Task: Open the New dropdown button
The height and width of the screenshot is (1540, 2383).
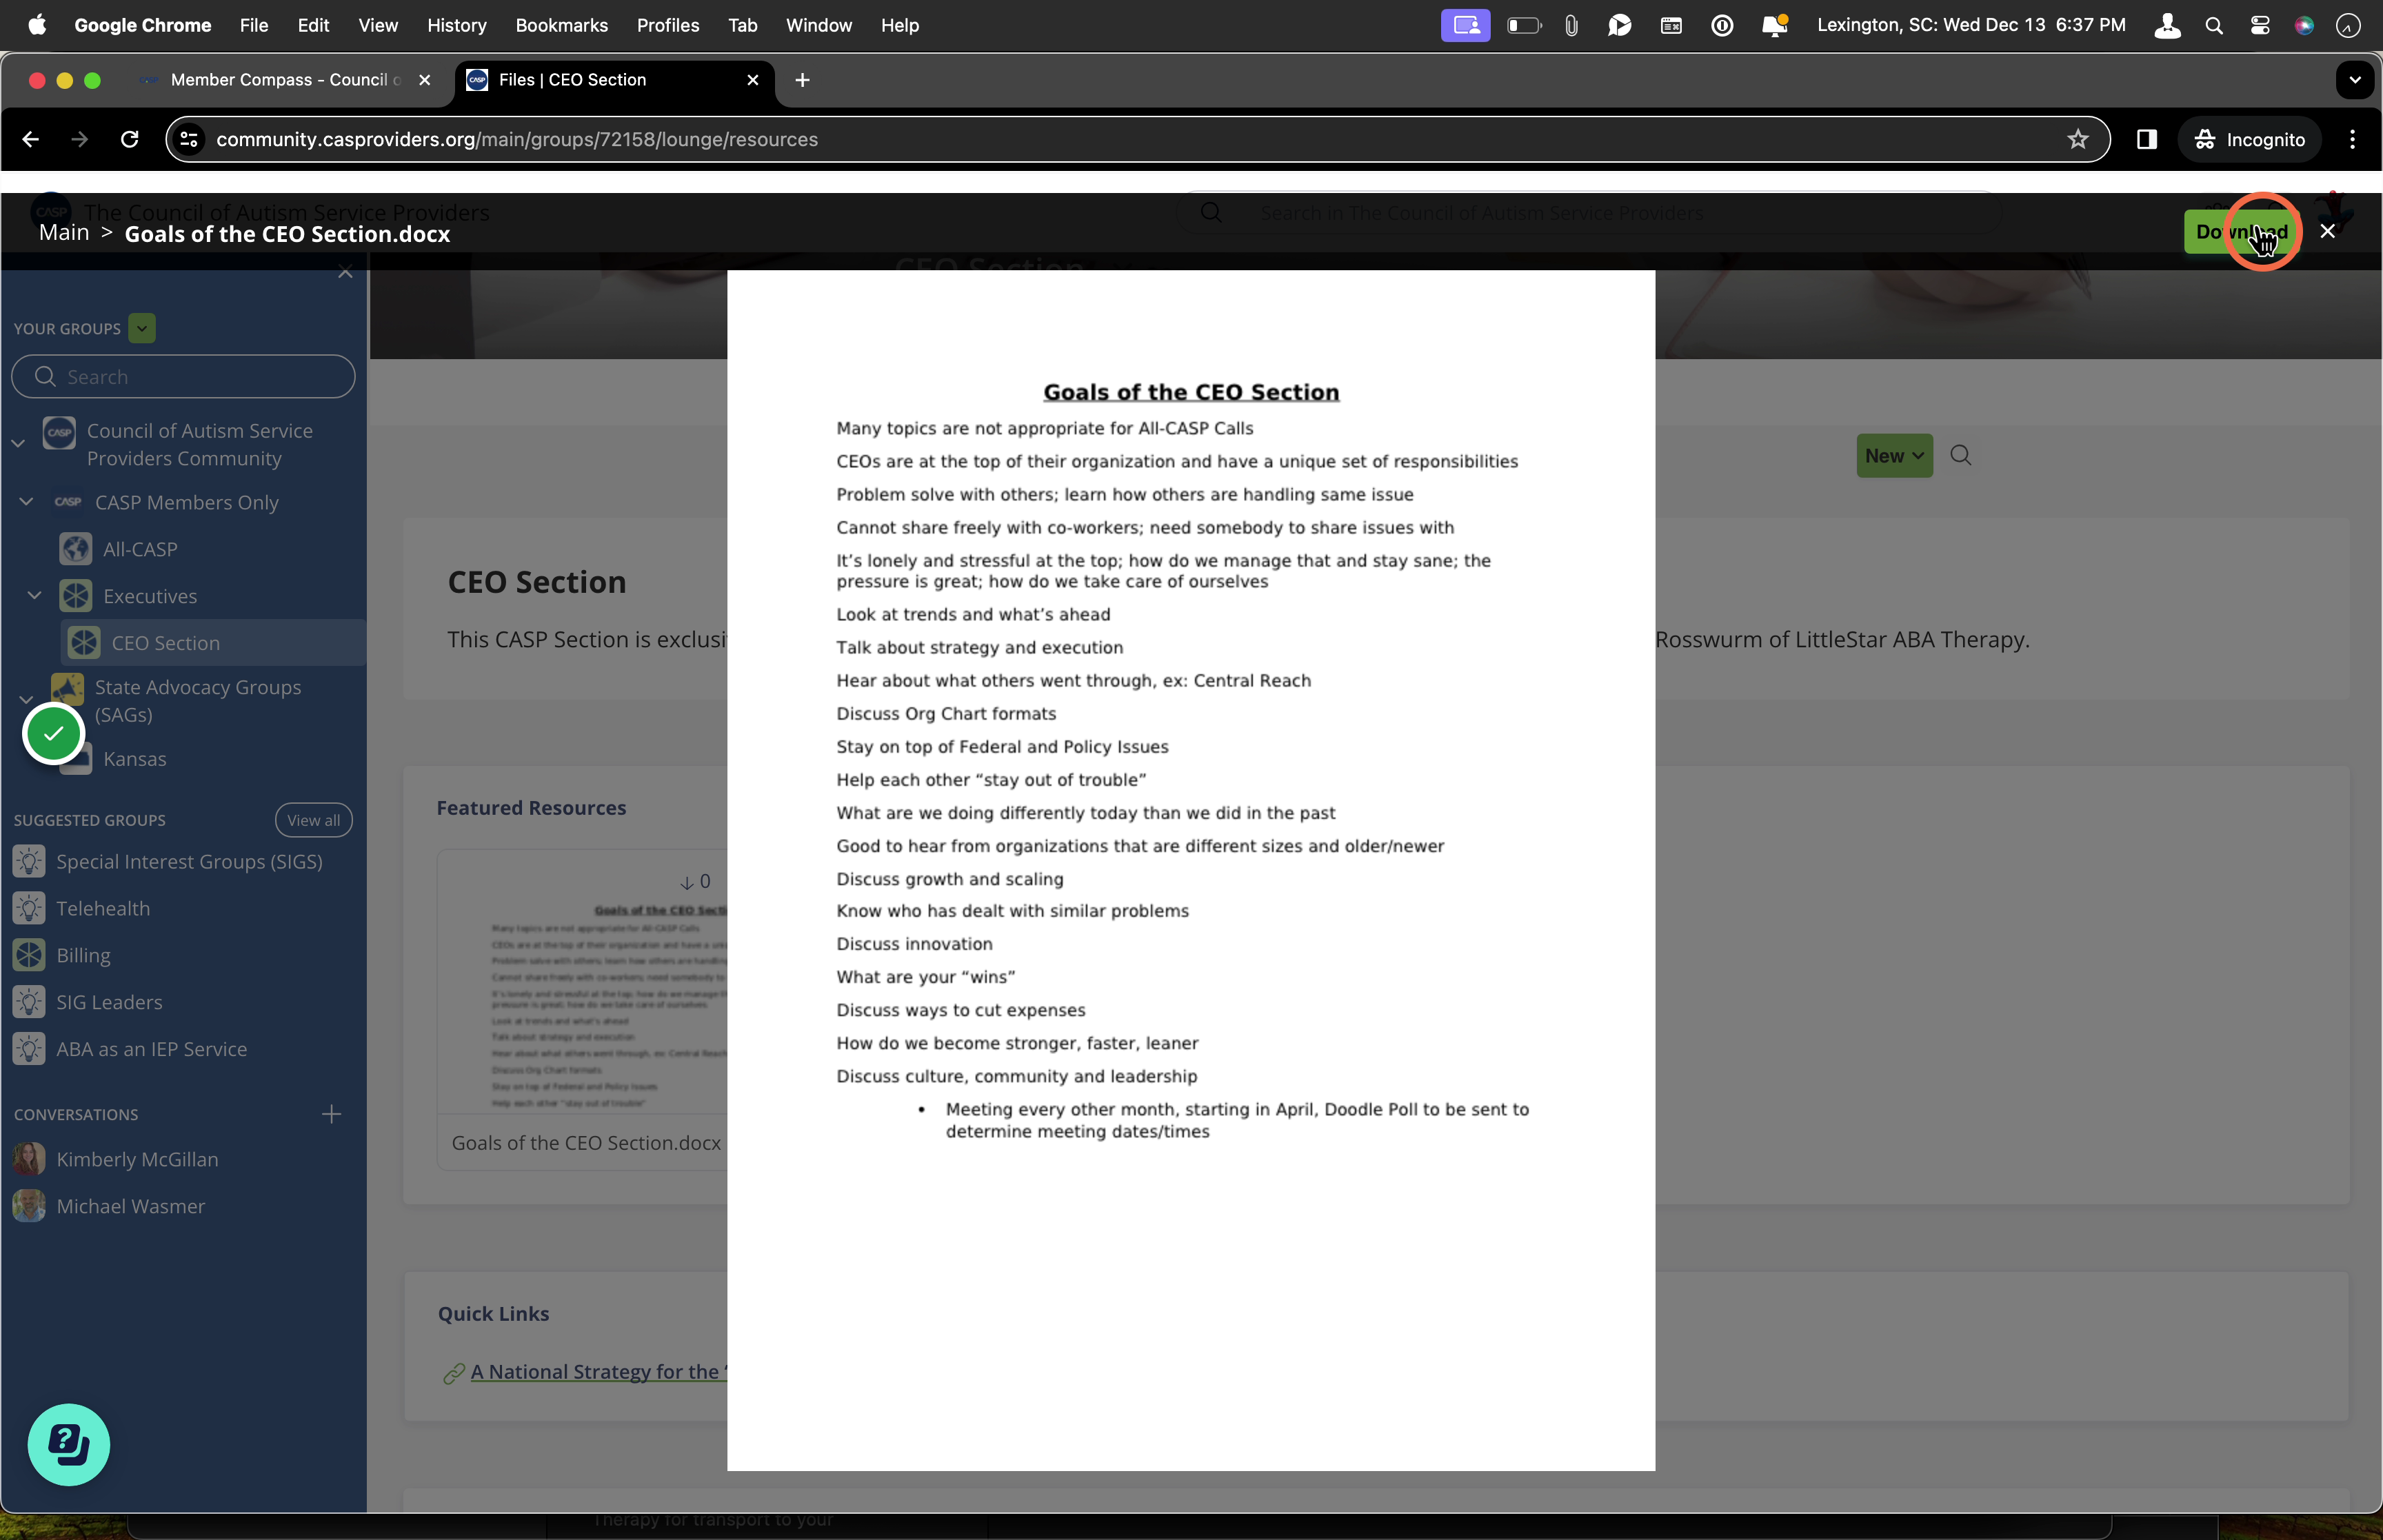Action: tap(1894, 456)
